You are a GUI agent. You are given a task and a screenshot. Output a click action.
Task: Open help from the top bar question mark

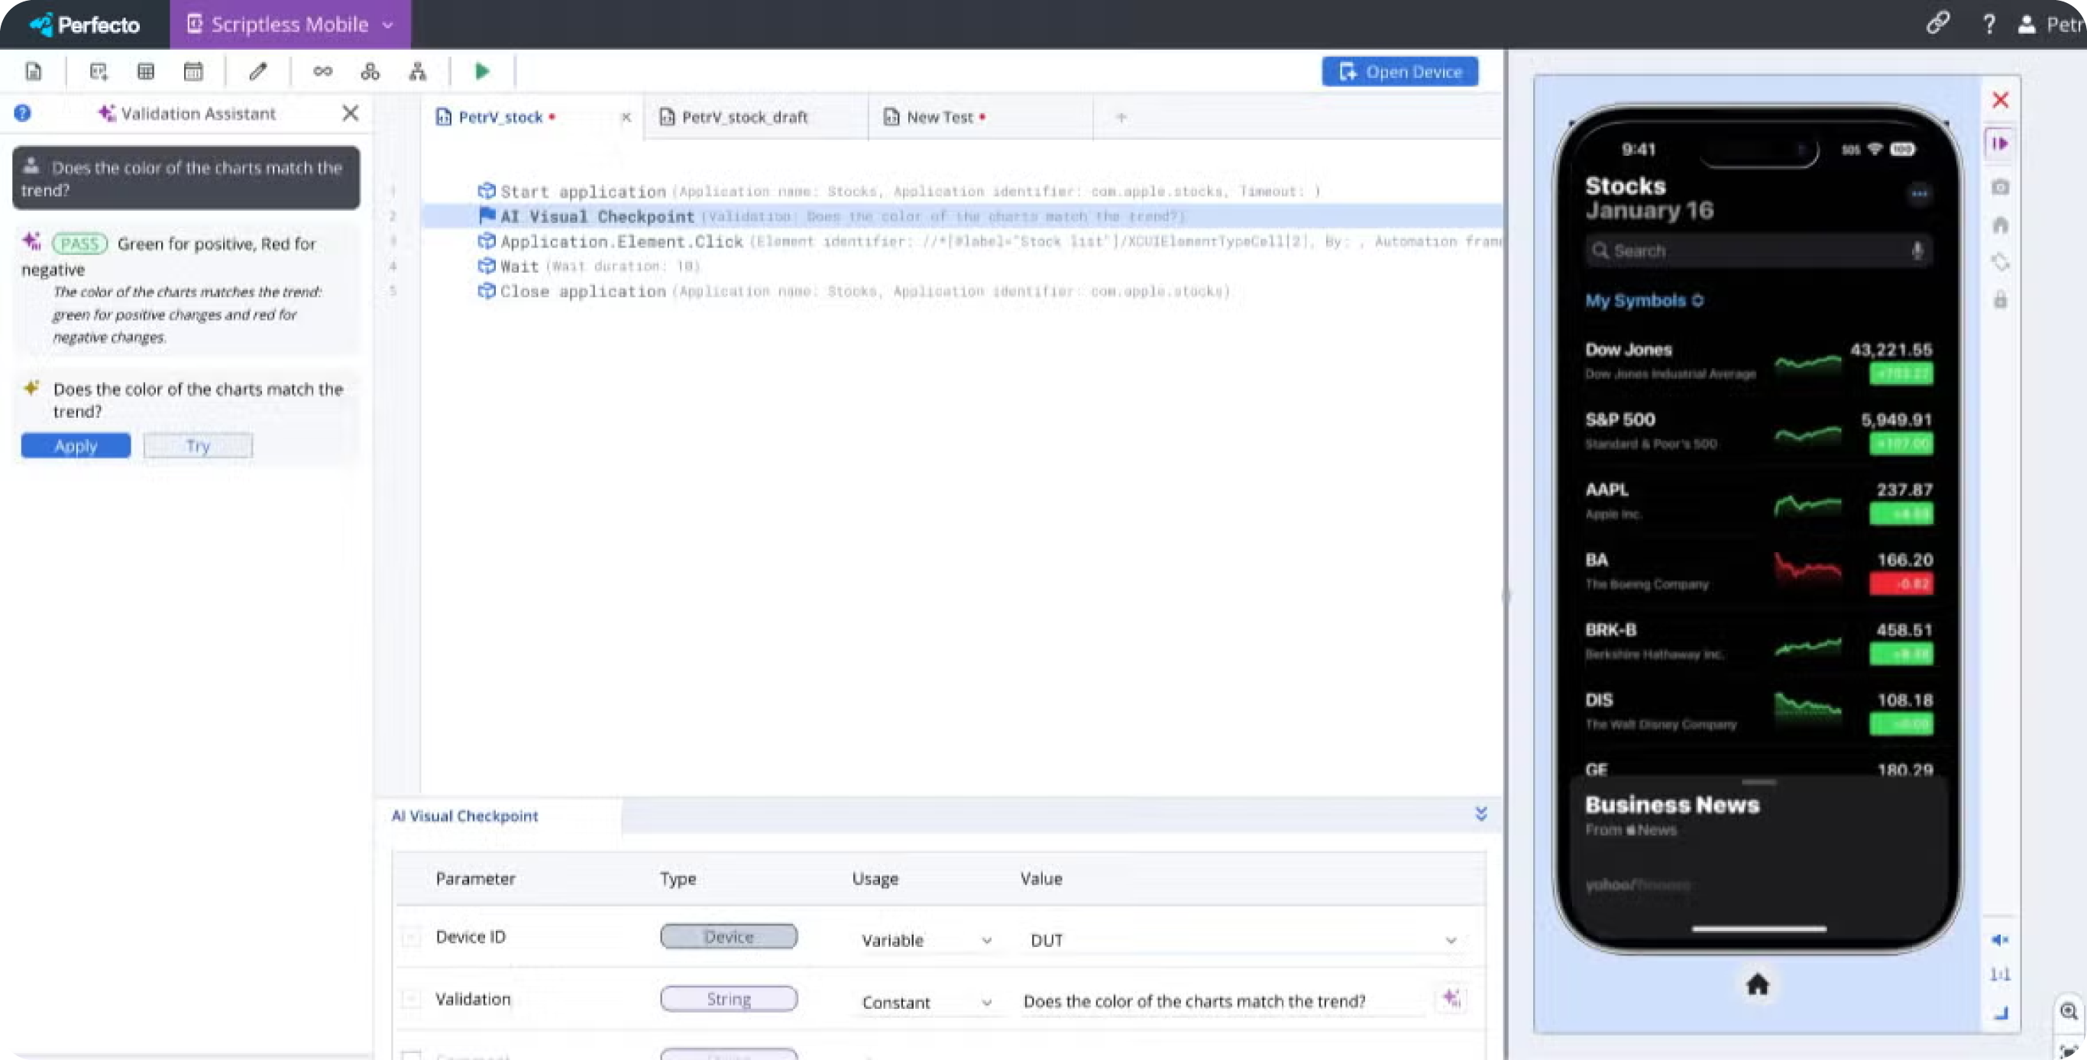pyautogui.click(x=1989, y=24)
